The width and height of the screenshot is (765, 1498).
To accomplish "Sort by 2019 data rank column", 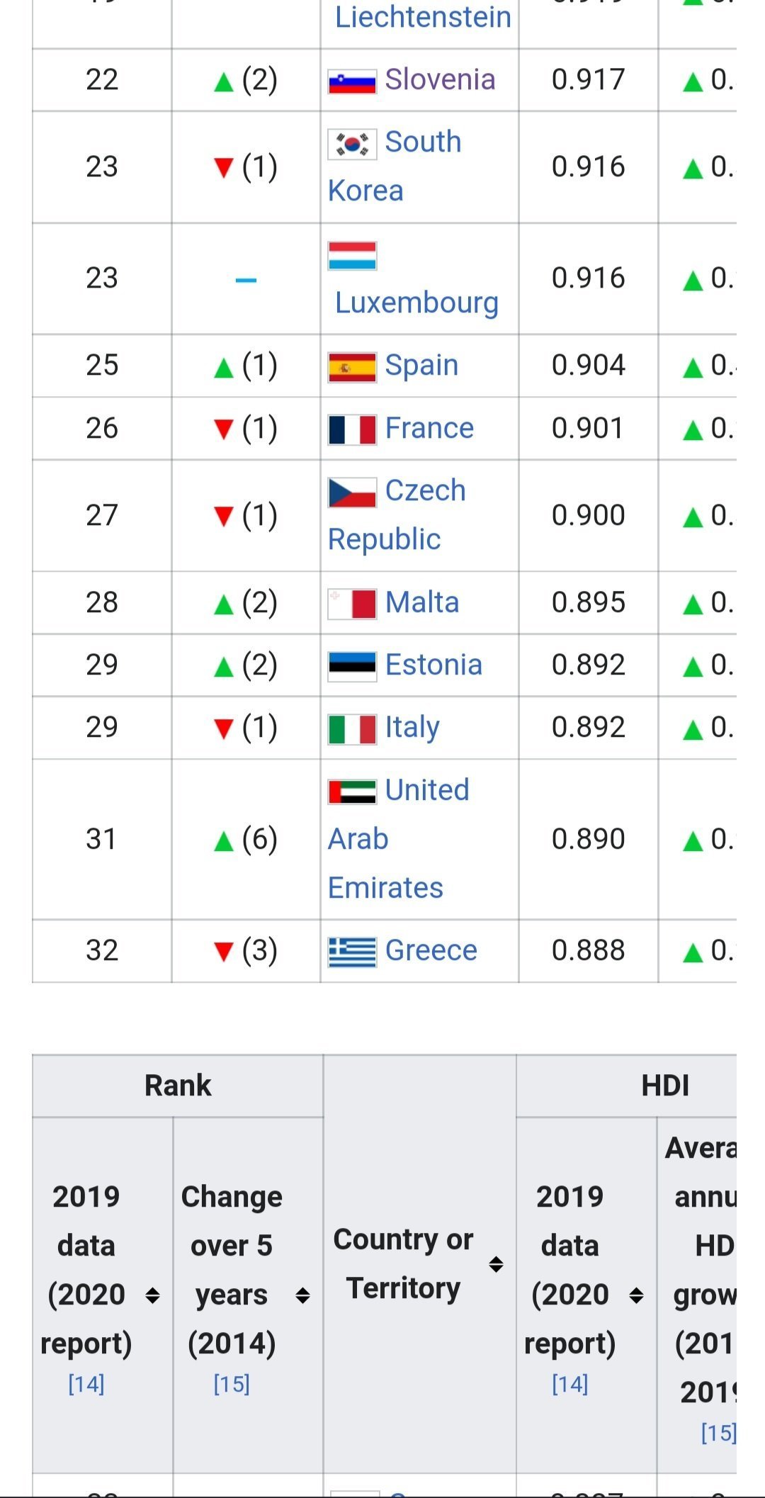I will tap(152, 1296).
